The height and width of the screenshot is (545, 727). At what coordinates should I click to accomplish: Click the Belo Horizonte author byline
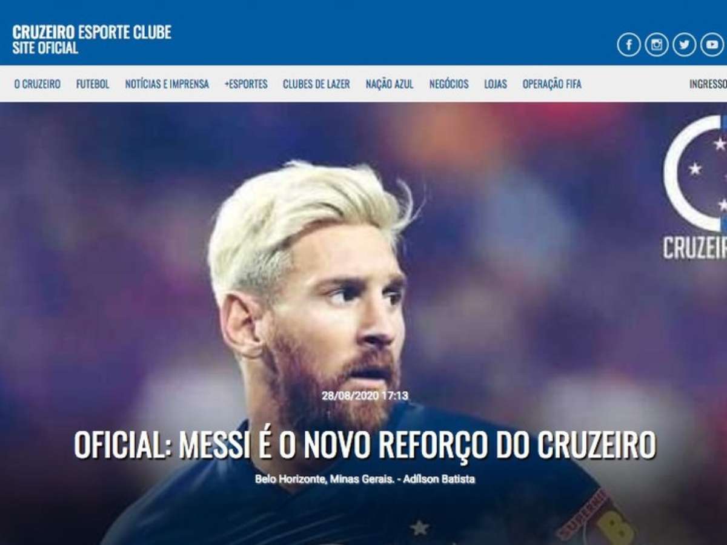click(365, 479)
